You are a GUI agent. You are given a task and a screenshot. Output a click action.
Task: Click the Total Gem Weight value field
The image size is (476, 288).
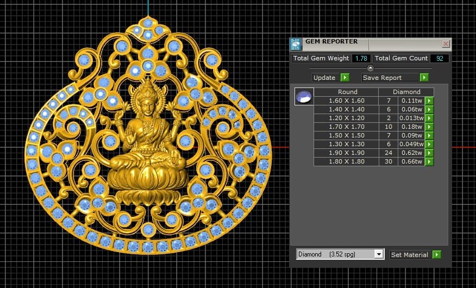(360, 58)
